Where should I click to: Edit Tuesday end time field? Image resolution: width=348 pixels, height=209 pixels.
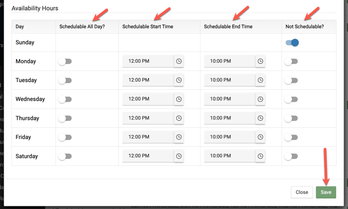tap(230, 80)
